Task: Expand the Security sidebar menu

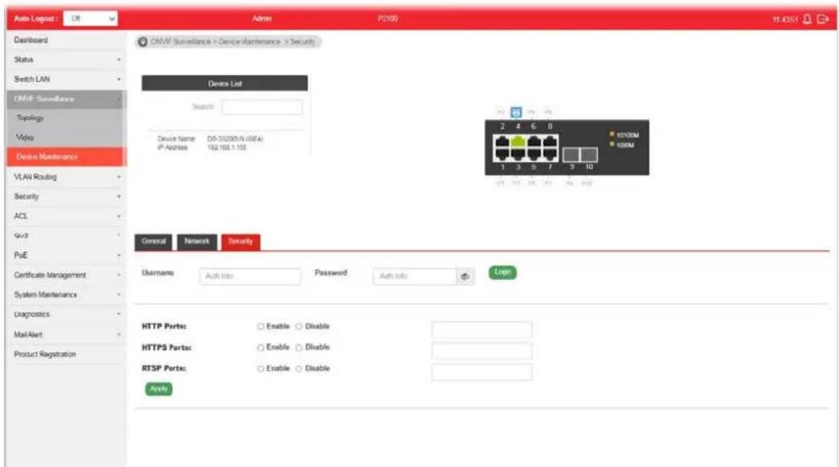Action: pyautogui.click(x=67, y=196)
